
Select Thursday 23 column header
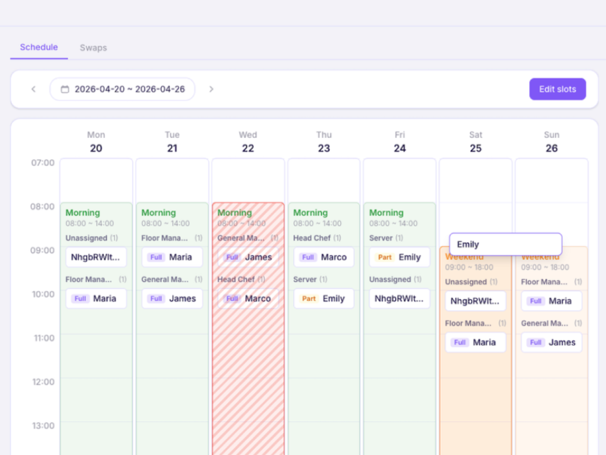[324, 142]
